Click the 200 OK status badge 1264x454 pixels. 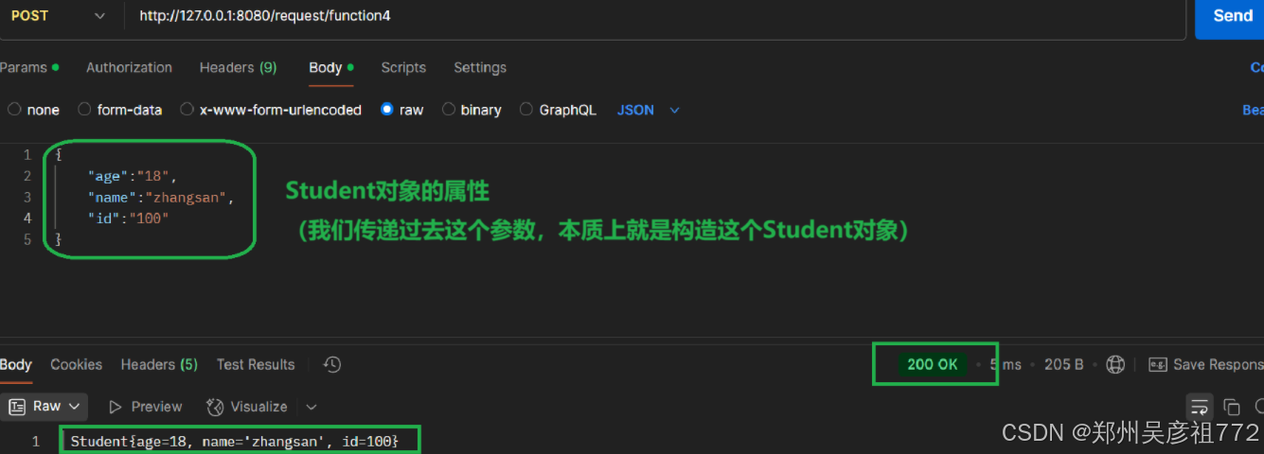pos(933,364)
